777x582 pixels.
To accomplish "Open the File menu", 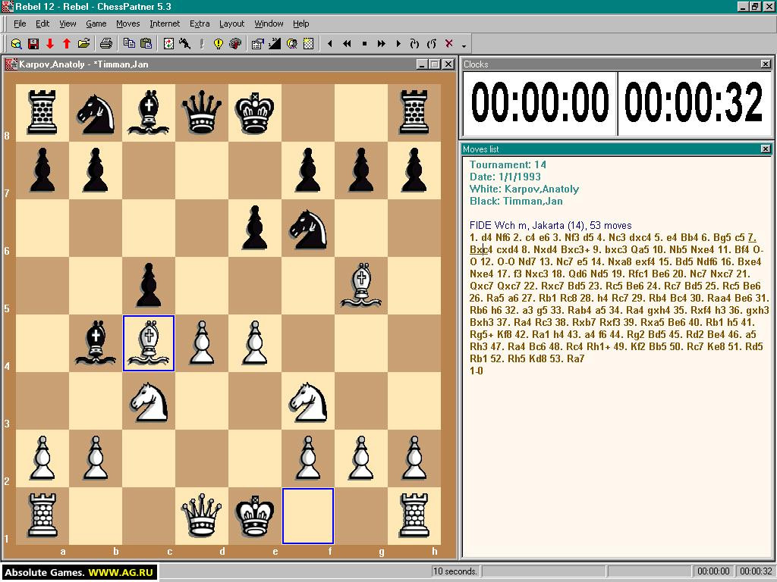I will 20,23.
